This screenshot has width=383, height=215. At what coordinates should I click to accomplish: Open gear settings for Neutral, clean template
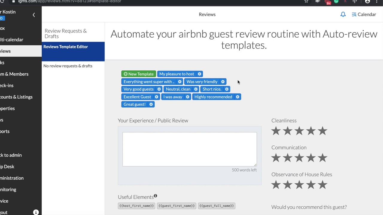point(196,89)
